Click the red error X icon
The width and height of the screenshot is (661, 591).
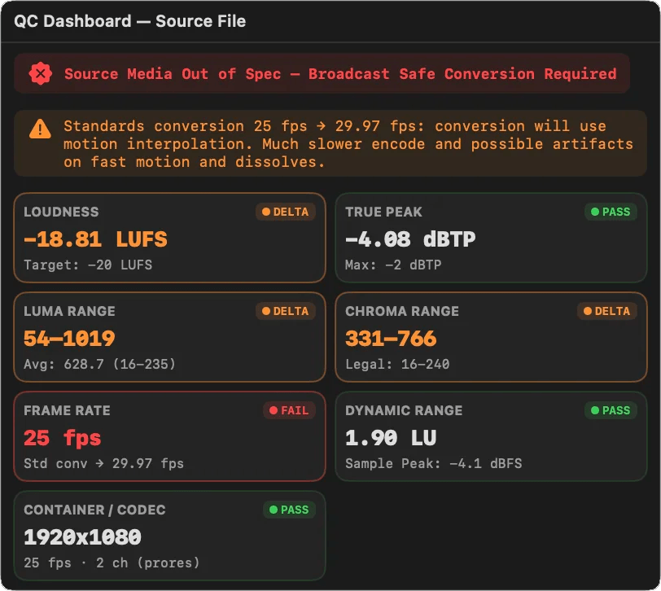(41, 74)
